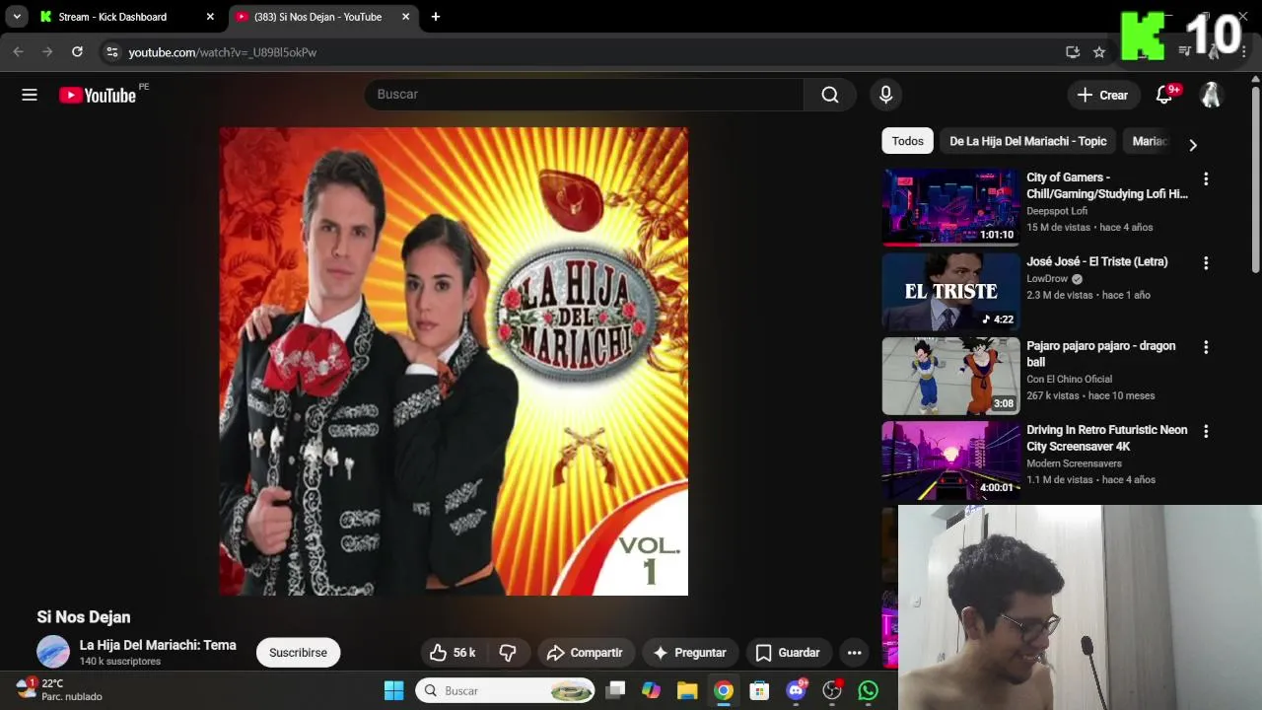Open the account avatar menu
This screenshot has height=710, width=1262.
coord(1211,95)
